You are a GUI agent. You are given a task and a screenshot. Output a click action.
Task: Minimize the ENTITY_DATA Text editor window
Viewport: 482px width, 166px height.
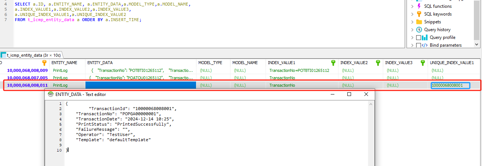332,94
